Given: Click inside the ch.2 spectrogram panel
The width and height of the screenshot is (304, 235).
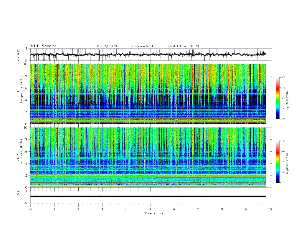Looking at the screenshot, I should click(148, 157).
